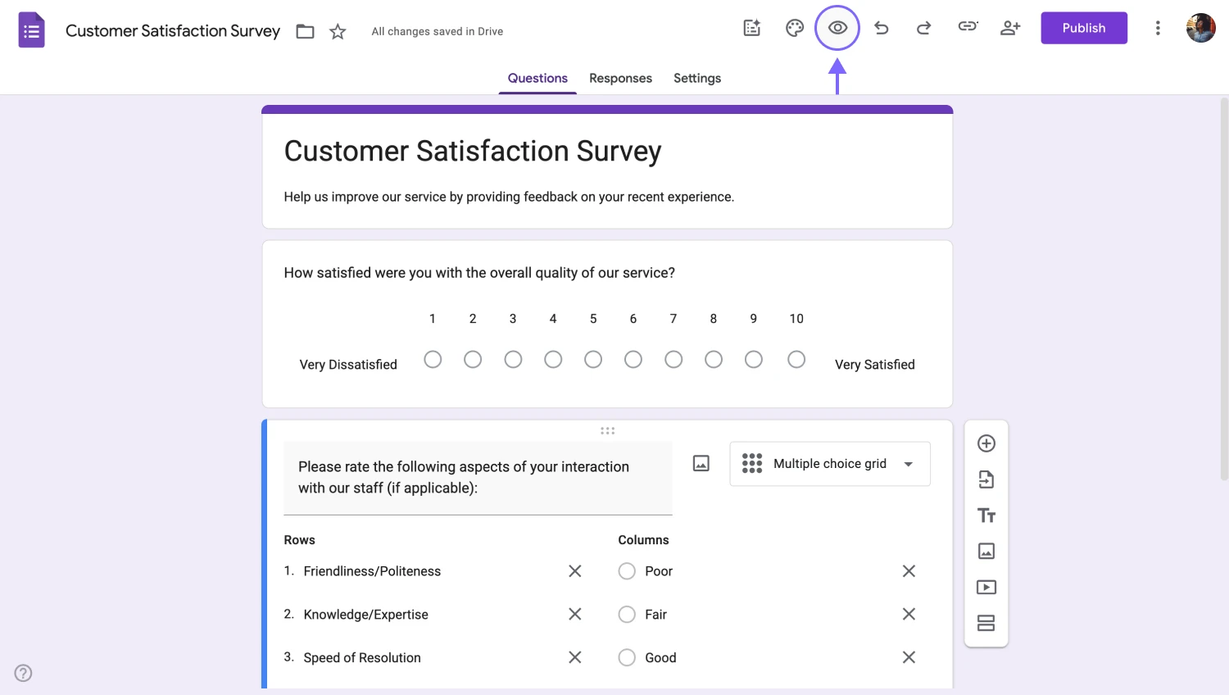1229x695 pixels.
Task: Undo the last change
Action: click(x=882, y=29)
